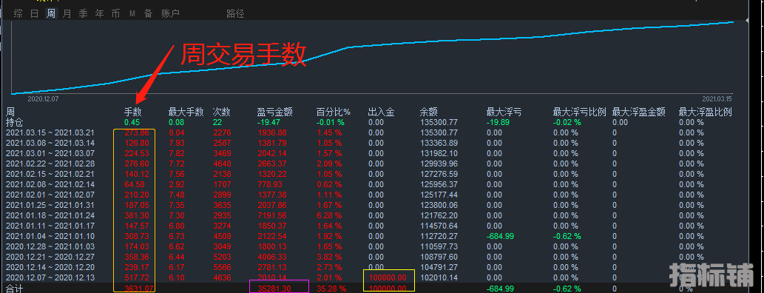Click the white marker at chart's right edge
764x293 pixels.
748,21
